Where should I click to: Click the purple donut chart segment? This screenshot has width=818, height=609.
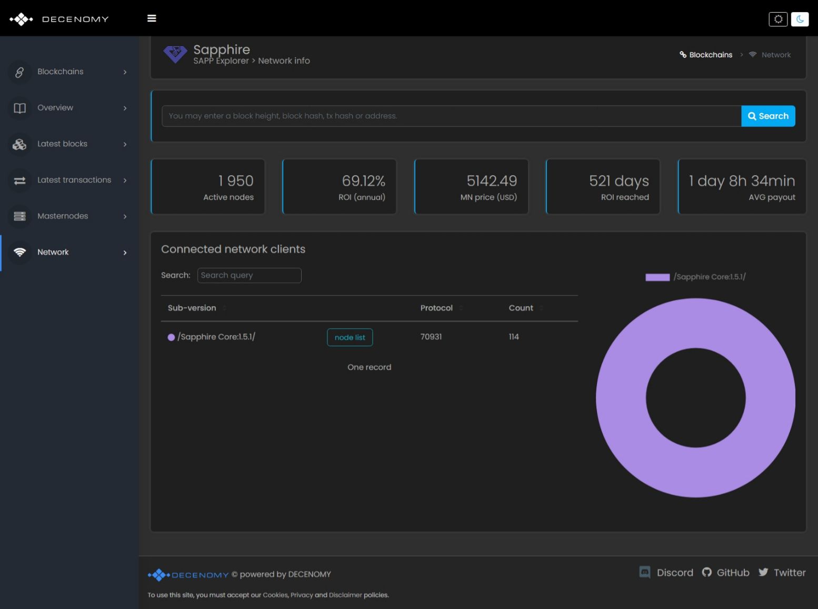click(621, 398)
